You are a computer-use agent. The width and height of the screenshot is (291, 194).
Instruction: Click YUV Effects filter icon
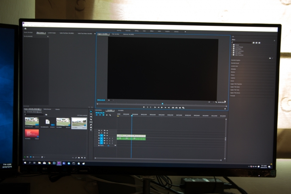(259, 43)
